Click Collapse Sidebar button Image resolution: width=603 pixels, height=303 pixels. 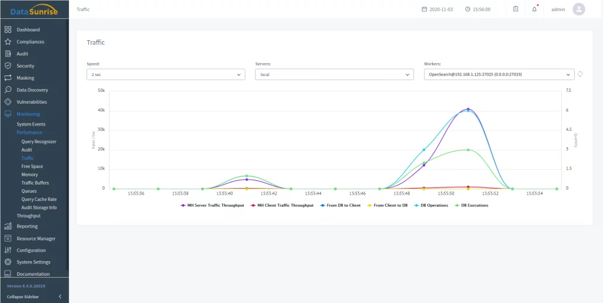(34, 296)
